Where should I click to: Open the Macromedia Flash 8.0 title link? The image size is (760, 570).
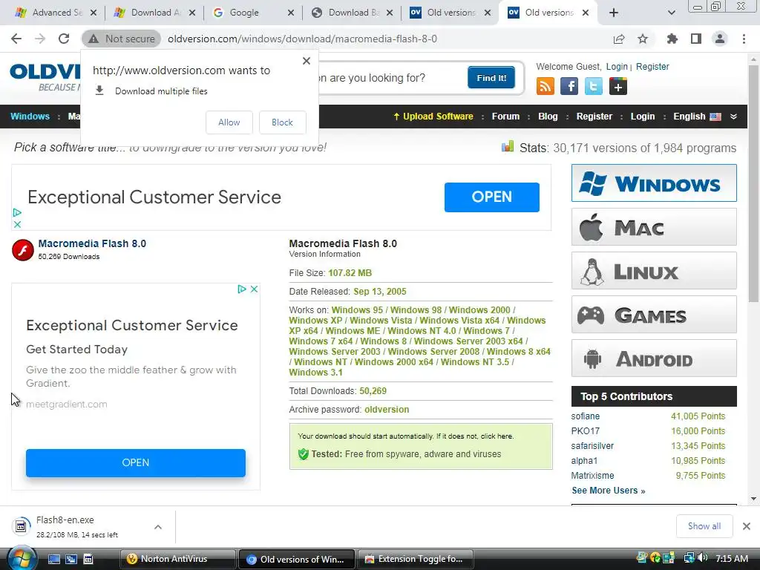click(x=92, y=243)
